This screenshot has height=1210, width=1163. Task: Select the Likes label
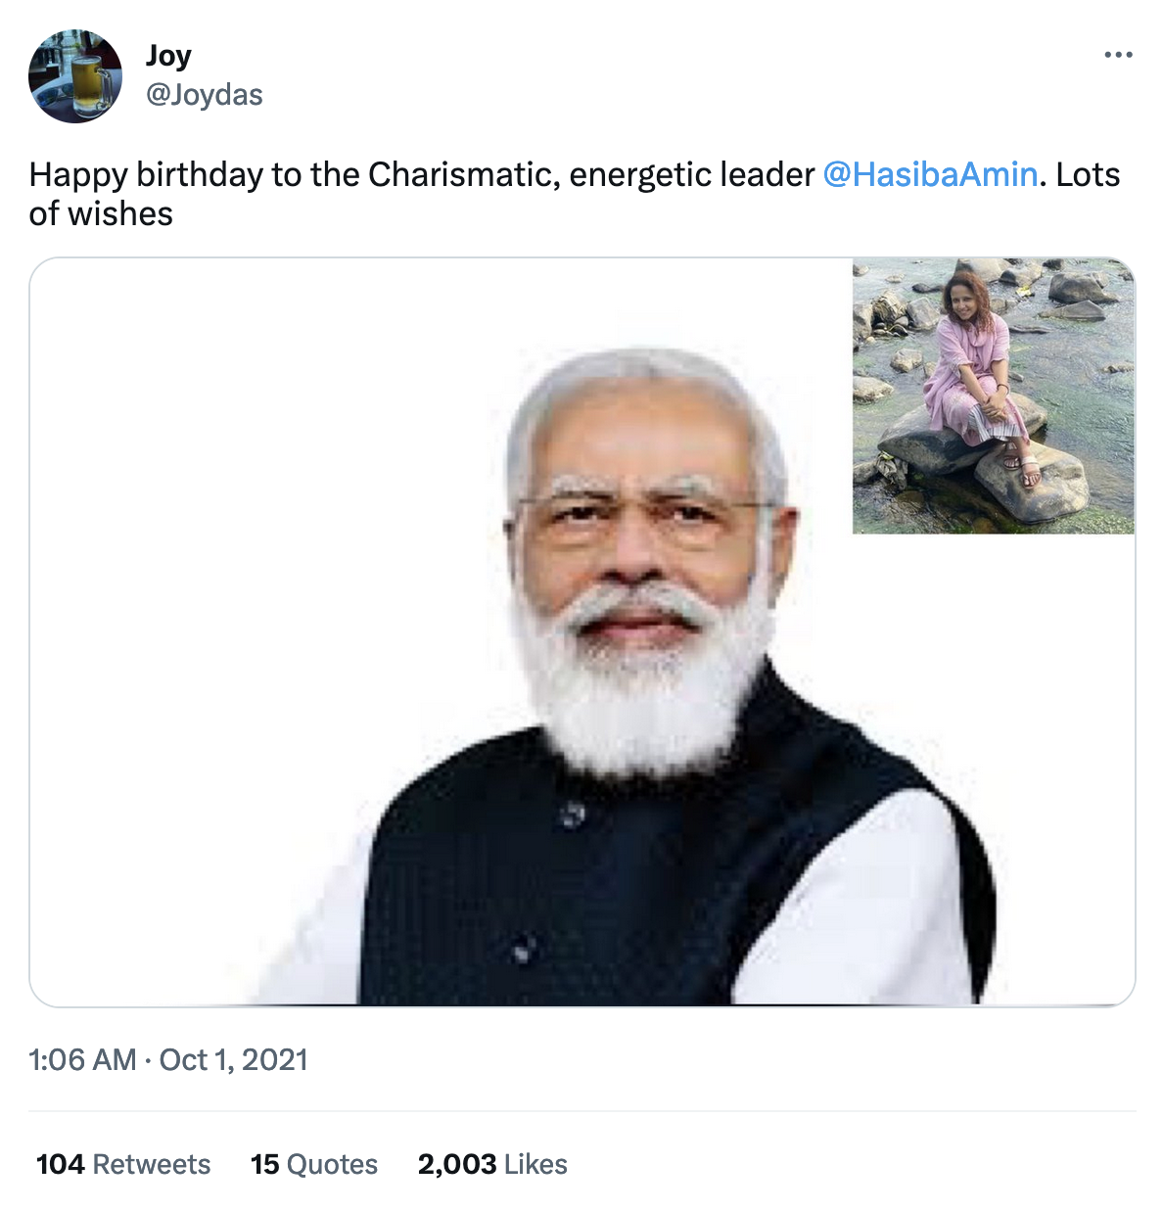[534, 1164]
